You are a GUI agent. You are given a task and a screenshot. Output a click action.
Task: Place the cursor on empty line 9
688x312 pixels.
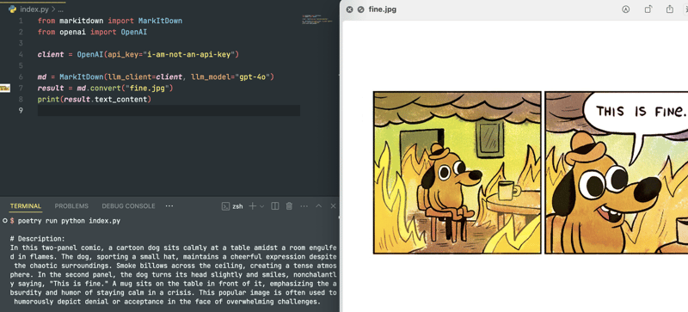pos(169,111)
